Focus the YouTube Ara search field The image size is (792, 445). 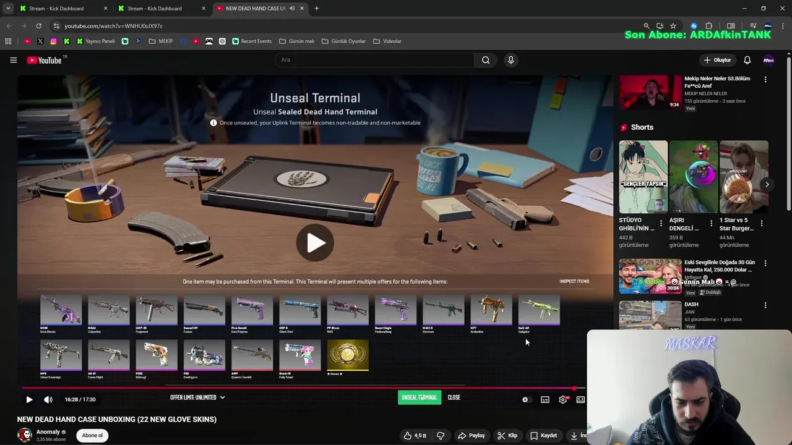374,60
